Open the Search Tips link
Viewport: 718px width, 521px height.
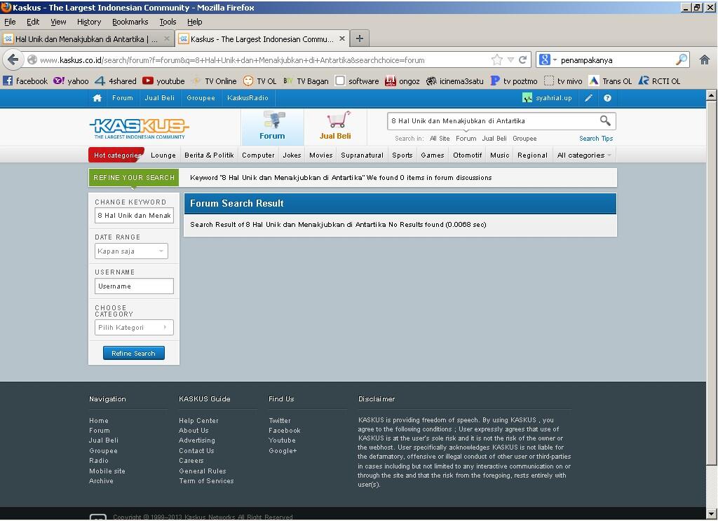[596, 138]
